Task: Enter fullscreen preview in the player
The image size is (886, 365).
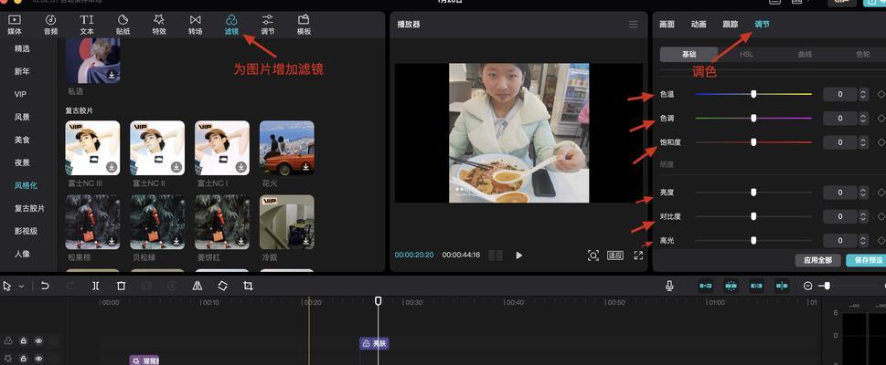Action: [x=638, y=255]
